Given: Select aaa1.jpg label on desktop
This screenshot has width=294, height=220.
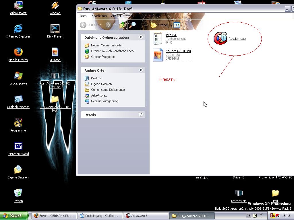Looking at the screenshot, I should click(202, 177).
